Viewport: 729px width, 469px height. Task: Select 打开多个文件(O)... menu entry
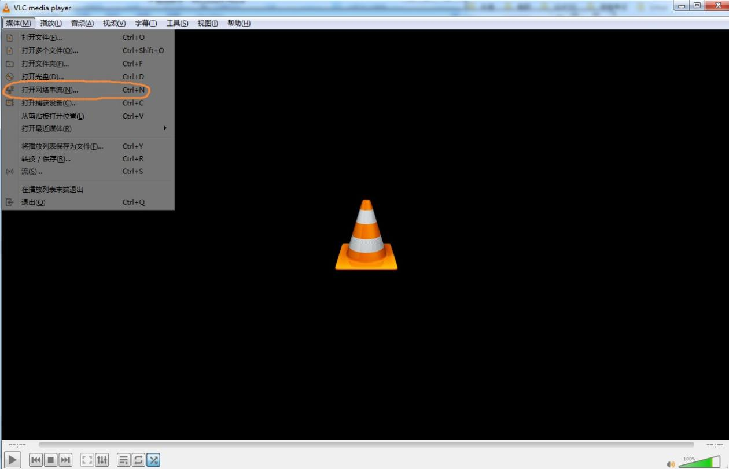pos(88,50)
